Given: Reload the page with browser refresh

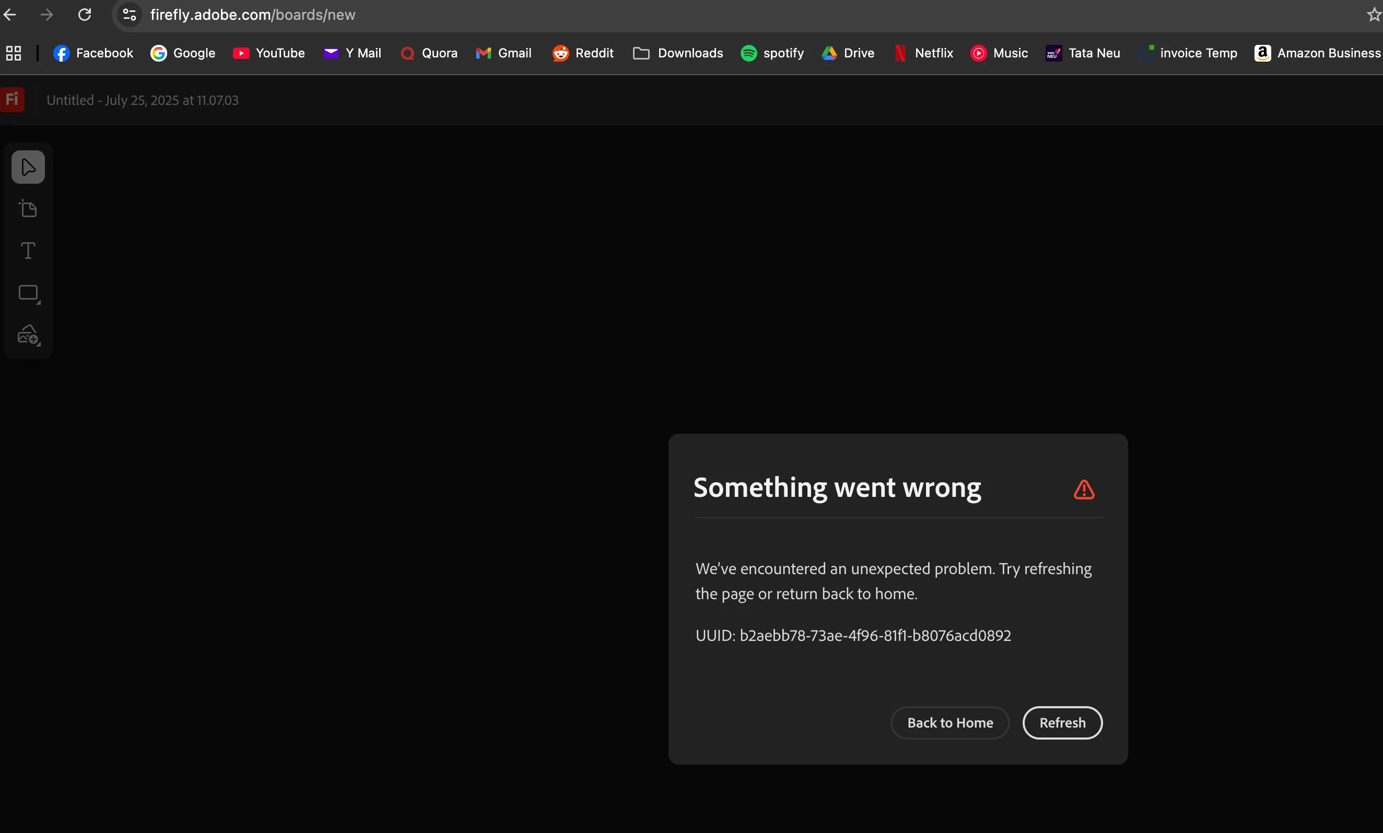Looking at the screenshot, I should point(84,15).
